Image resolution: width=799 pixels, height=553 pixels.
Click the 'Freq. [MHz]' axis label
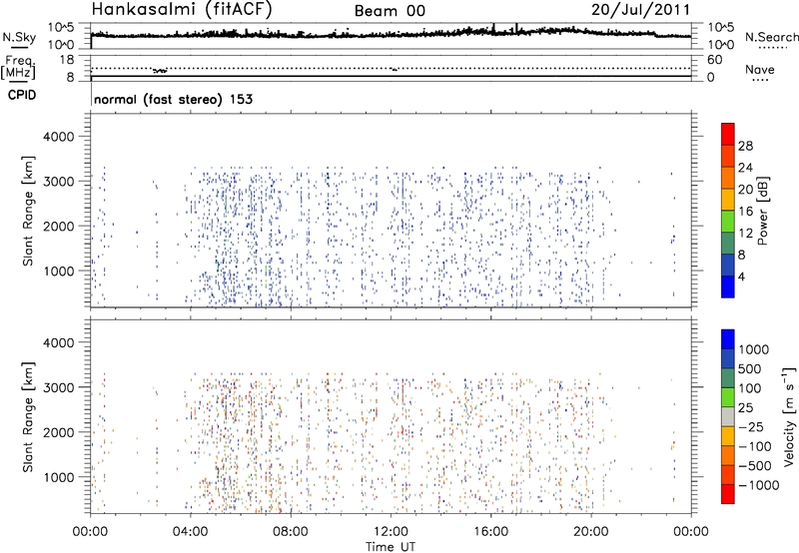[19, 67]
